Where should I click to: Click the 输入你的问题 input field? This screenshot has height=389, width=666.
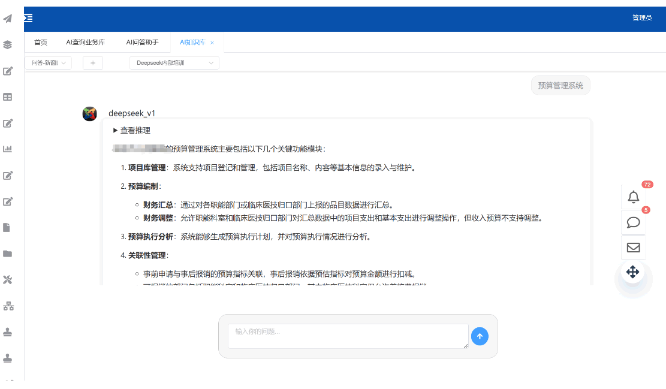click(348, 336)
